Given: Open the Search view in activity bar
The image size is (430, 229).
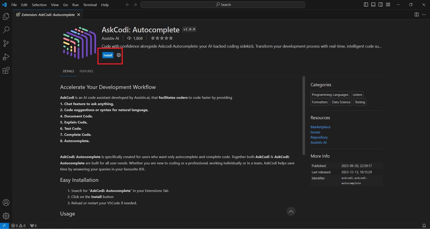Looking at the screenshot, I should [x=6, y=30].
